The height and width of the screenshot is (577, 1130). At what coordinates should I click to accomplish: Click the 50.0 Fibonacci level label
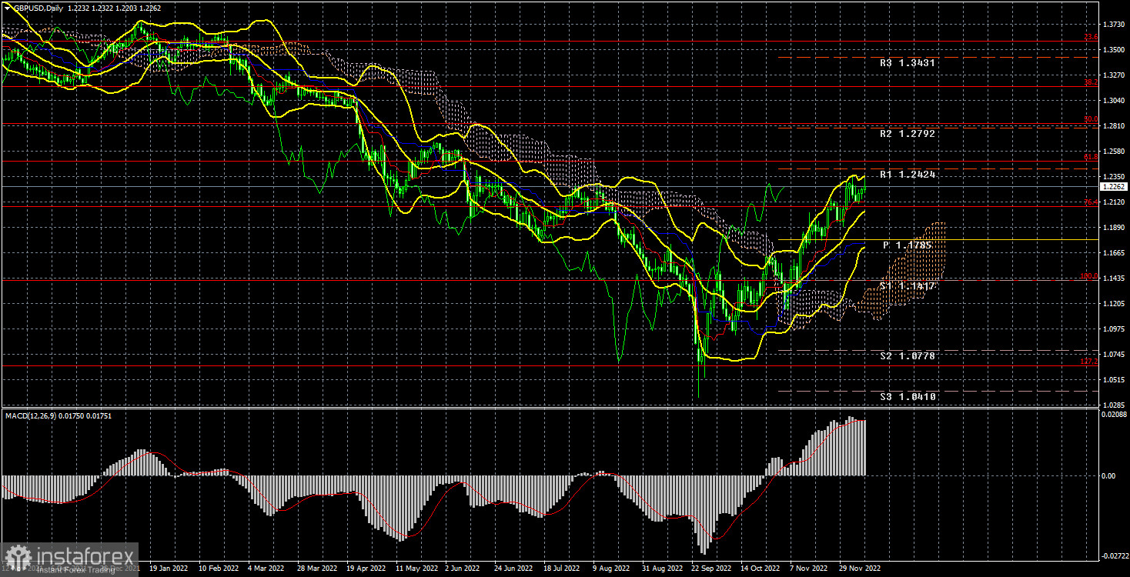click(1091, 119)
